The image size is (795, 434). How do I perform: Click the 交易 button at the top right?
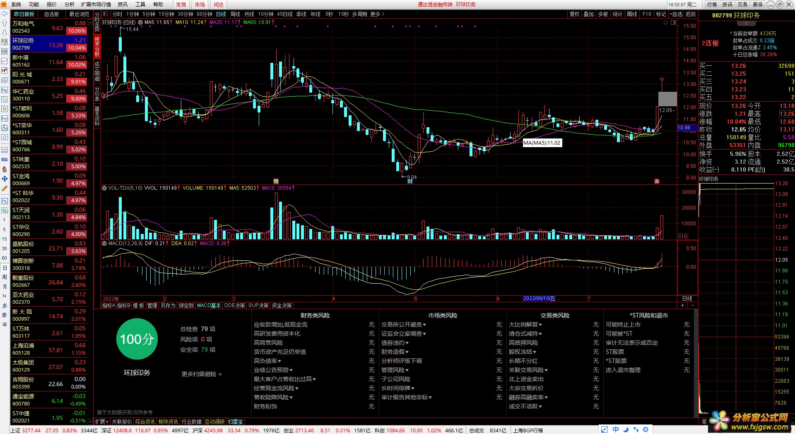coord(742,5)
